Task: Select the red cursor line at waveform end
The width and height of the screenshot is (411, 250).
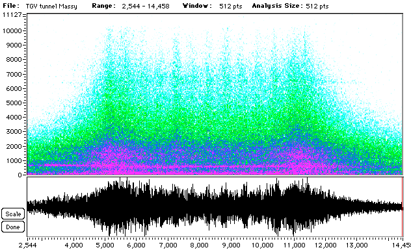Action: coord(402,206)
